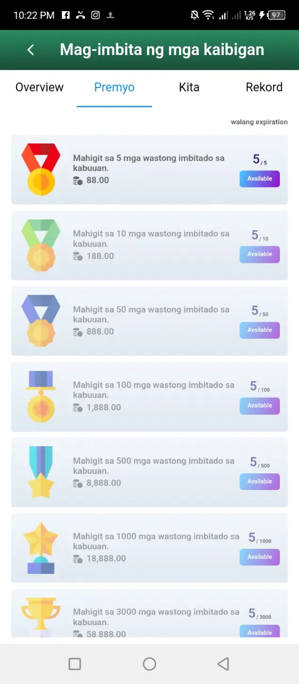Tap the gold star trophy on pedestal

(41, 548)
